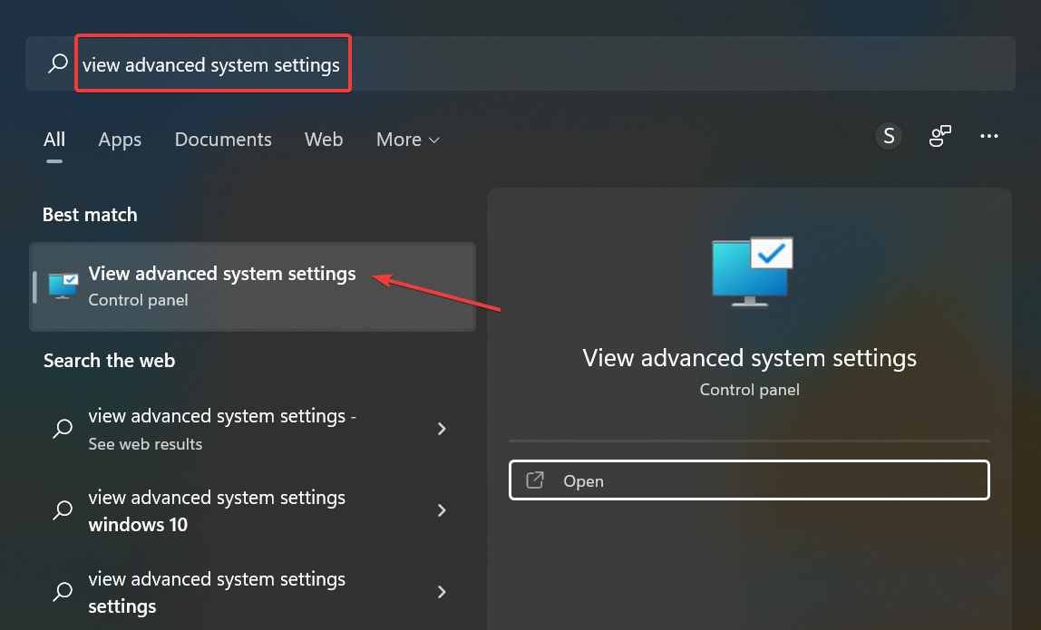
Task: Click the feedback people icon
Action: coord(939,136)
